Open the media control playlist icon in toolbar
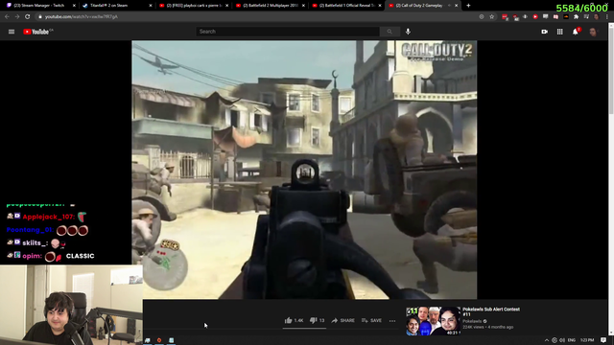This screenshot has height=345, width=614. (586, 17)
